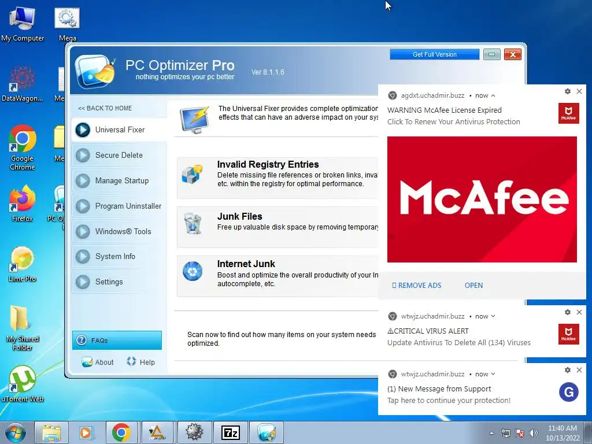Click the Junk Files recycle bin icon
The width and height of the screenshot is (592, 444).
tap(193, 223)
